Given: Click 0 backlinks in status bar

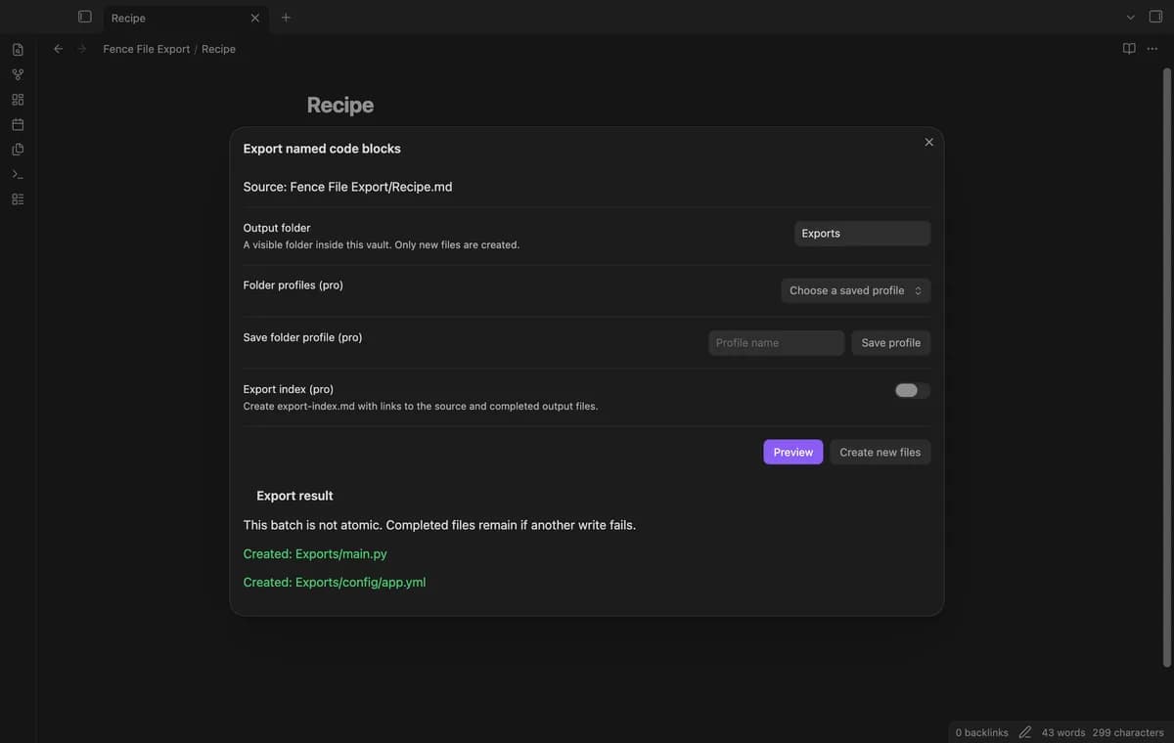Looking at the screenshot, I should click(981, 732).
